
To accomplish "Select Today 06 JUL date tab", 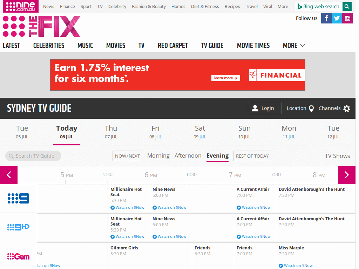I will pyautogui.click(x=67, y=132).
